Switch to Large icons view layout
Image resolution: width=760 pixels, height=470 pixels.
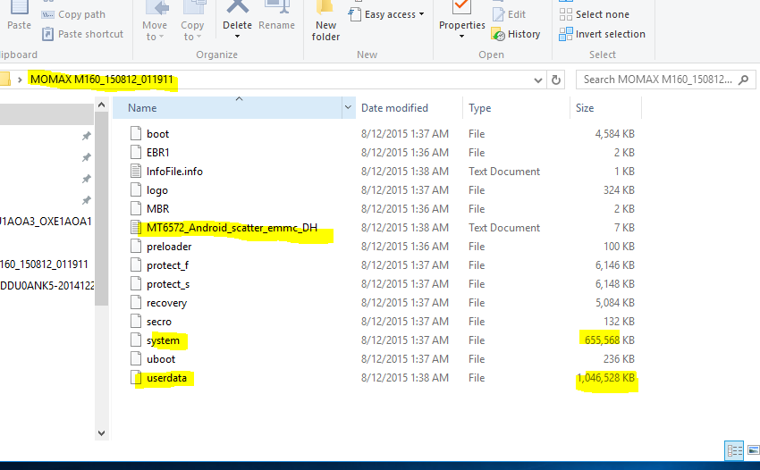point(753,450)
